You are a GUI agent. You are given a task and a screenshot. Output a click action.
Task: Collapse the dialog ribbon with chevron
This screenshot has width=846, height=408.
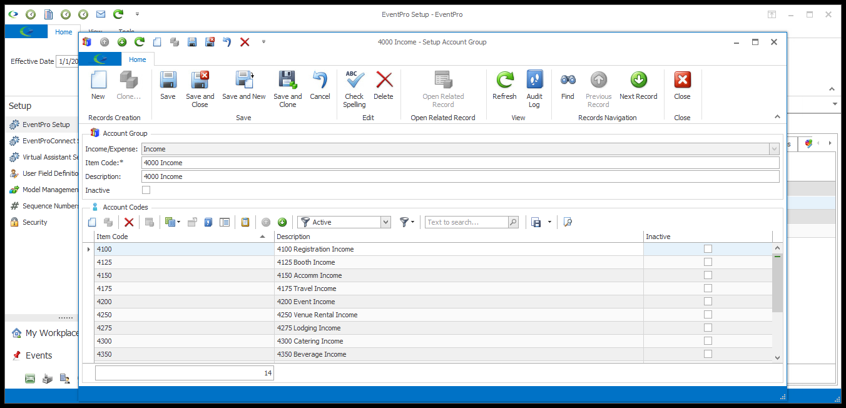(777, 117)
